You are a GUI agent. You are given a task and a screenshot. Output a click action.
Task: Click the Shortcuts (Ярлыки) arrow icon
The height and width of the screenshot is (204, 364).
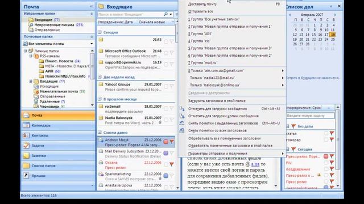[26, 176]
